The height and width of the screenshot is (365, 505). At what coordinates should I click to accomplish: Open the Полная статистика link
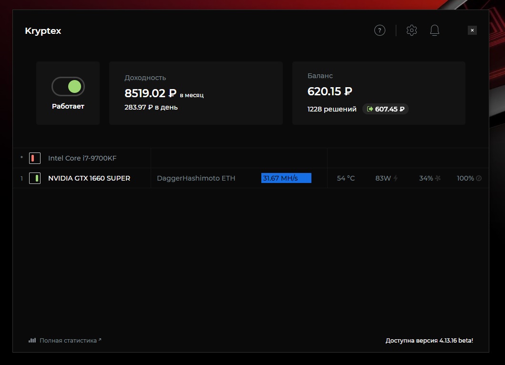(70, 340)
